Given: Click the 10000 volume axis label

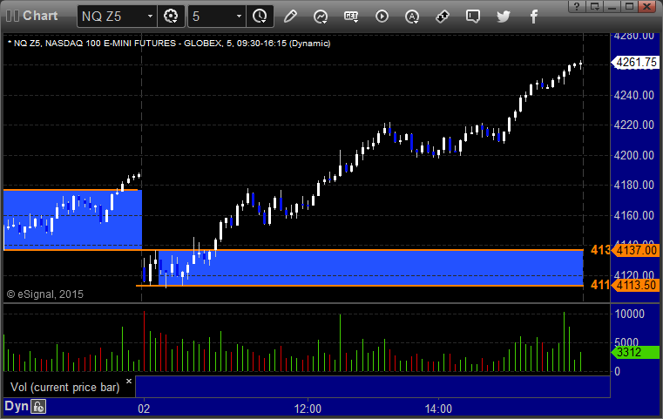Looking at the screenshot, I should click(630, 314).
